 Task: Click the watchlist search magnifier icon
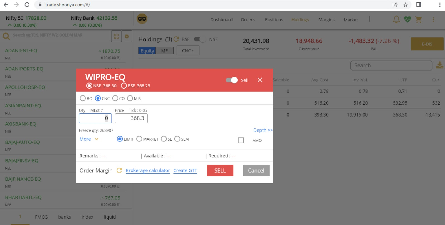6,36
